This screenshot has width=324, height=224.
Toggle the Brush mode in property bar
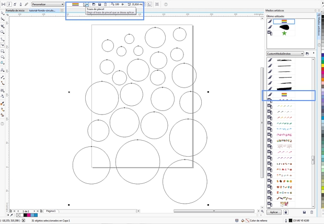[x=9, y=4]
